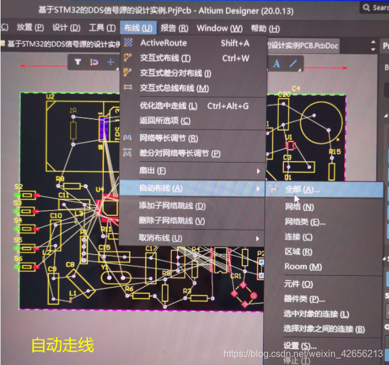The image size is (389, 365).
Task: Choose 返回所选项 (C) menu entry
Action: [194, 121]
